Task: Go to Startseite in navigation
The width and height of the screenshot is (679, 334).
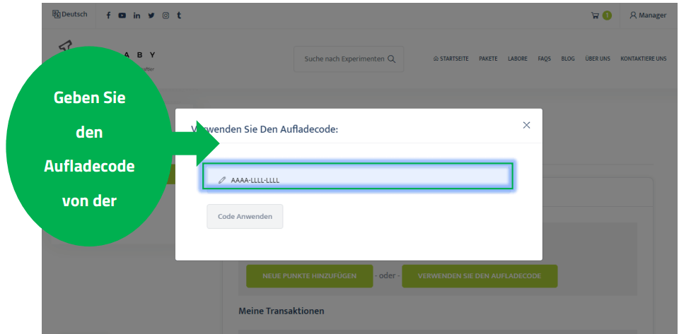Action: 451,59
